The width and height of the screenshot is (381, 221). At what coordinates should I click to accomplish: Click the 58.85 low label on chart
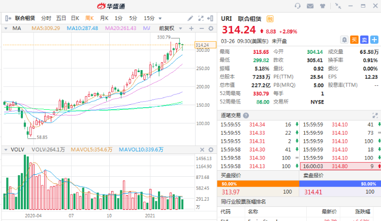click(x=42, y=137)
